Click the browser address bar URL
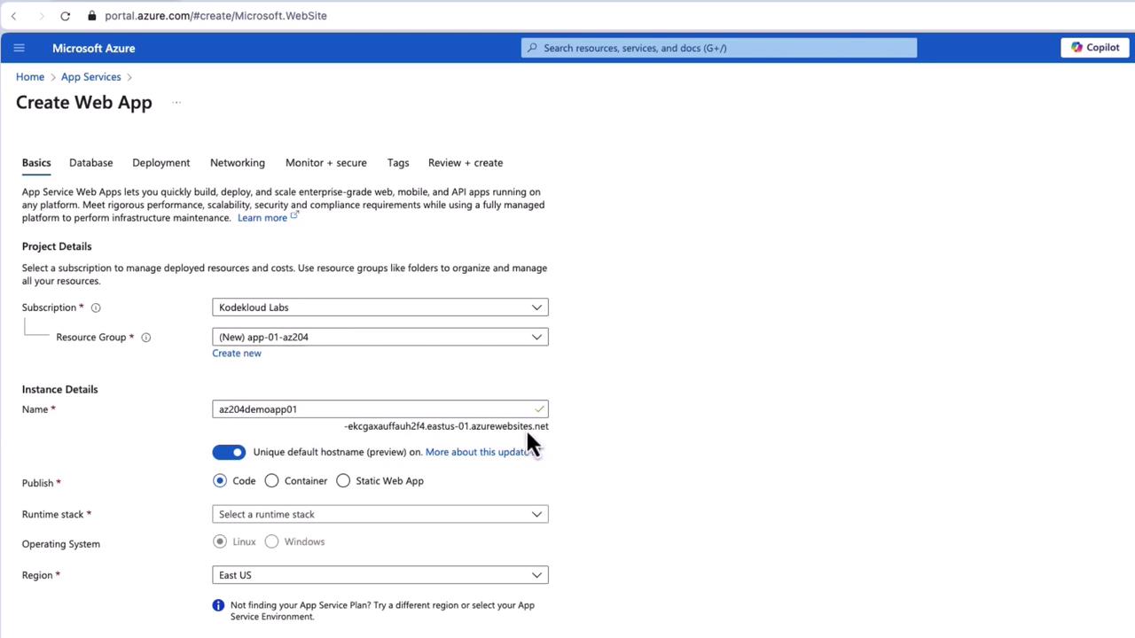Image resolution: width=1135 pixels, height=638 pixels. (x=215, y=16)
